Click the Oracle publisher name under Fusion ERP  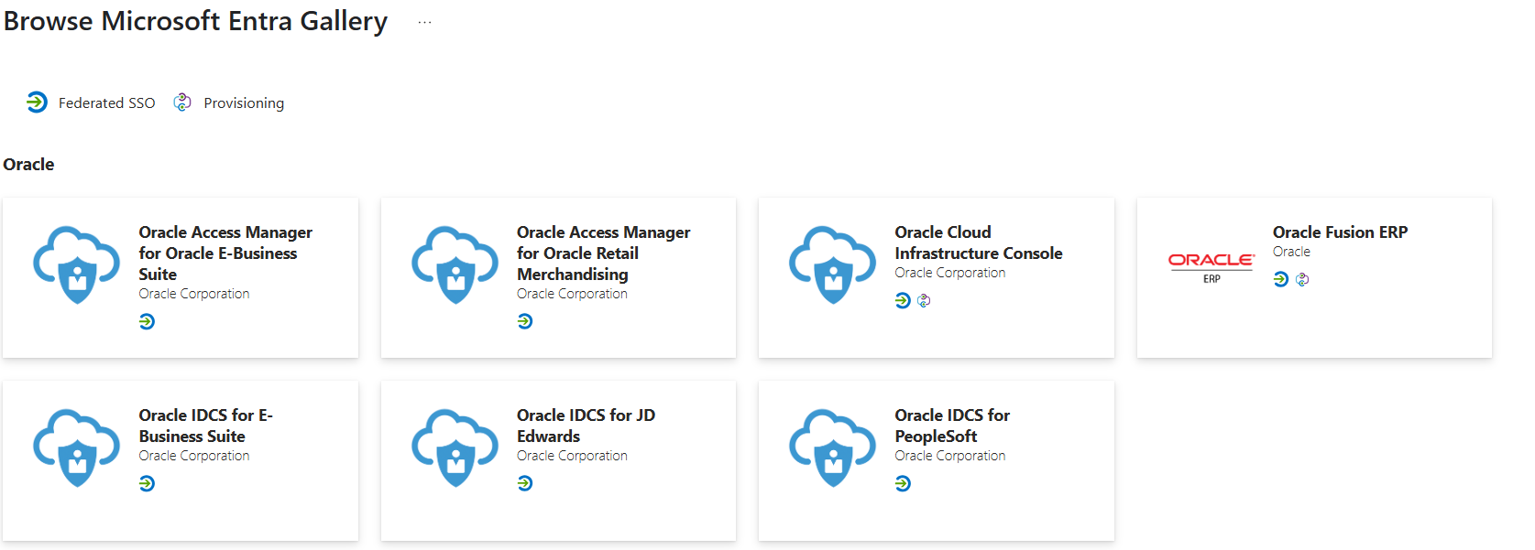tap(1291, 252)
